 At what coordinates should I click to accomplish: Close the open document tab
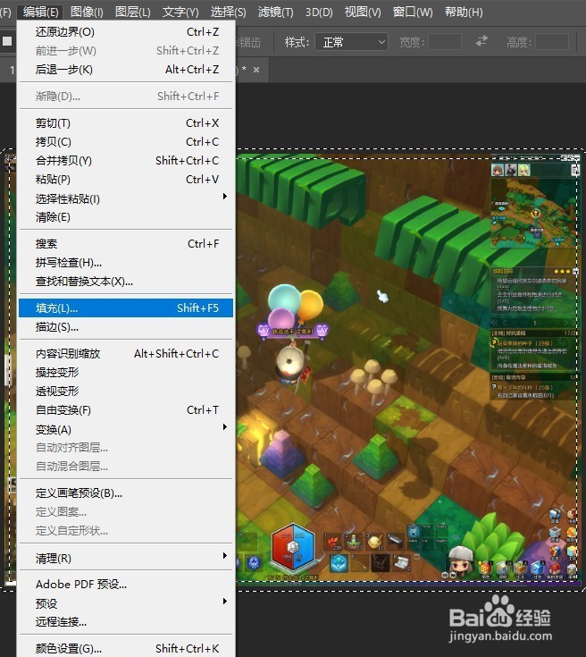pos(256,70)
